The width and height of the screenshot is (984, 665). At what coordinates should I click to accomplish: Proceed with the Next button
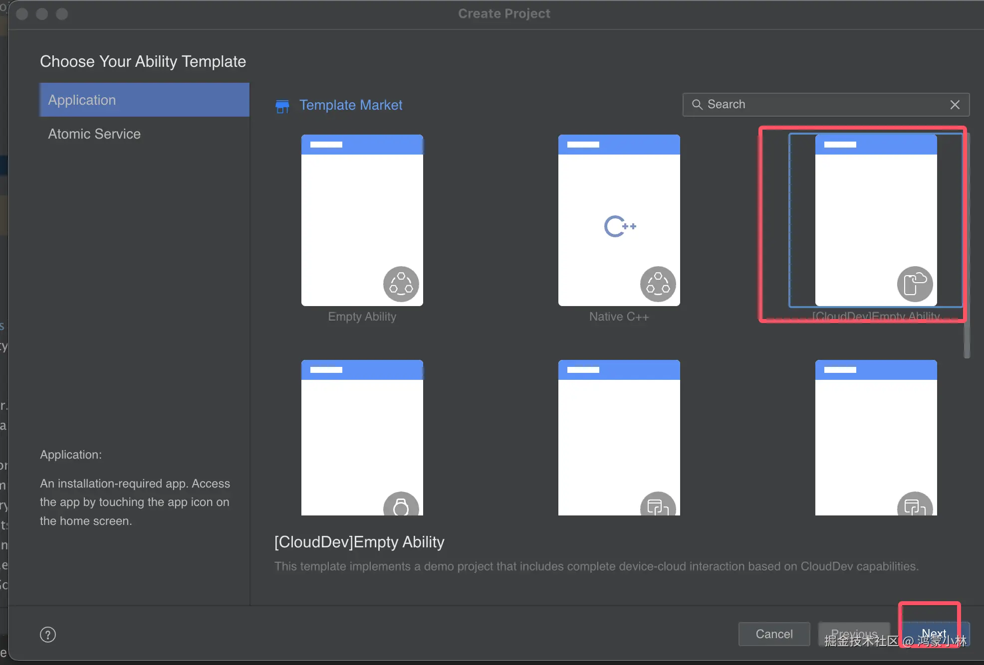pos(934,633)
